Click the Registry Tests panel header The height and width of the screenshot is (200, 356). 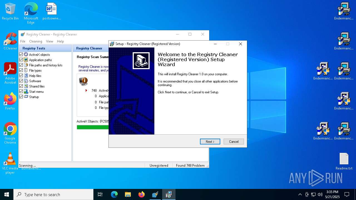tap(45, 48)
